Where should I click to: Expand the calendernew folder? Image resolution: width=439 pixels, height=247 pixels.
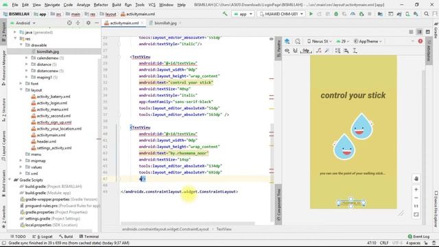(x=27, y=58)
